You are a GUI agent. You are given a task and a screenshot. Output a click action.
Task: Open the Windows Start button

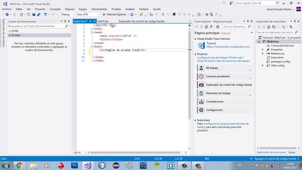click(x=6, y=166)
